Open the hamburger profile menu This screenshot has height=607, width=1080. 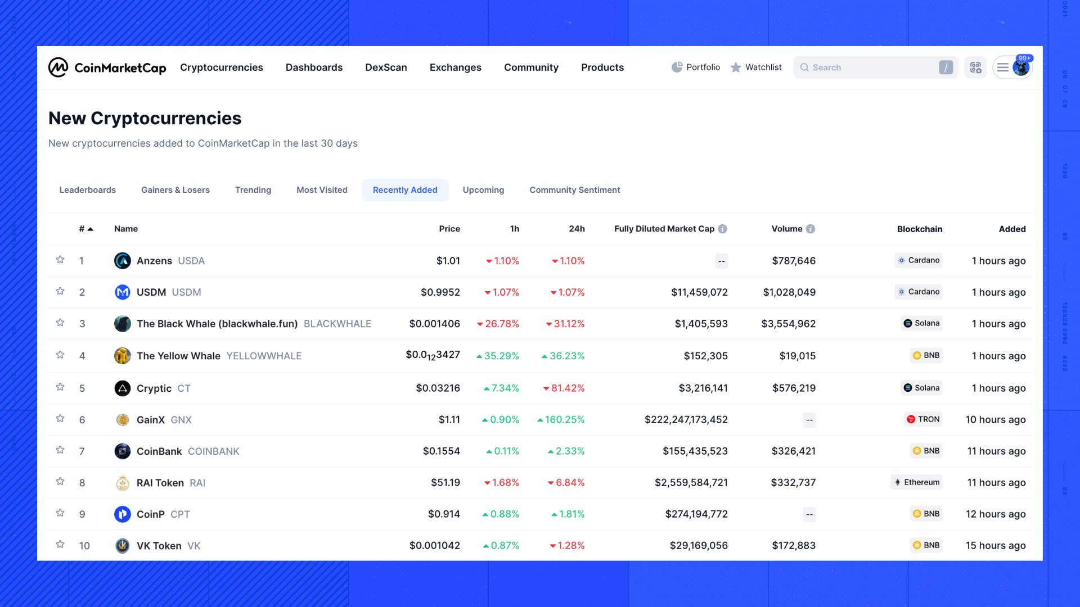coord(1003,67)
